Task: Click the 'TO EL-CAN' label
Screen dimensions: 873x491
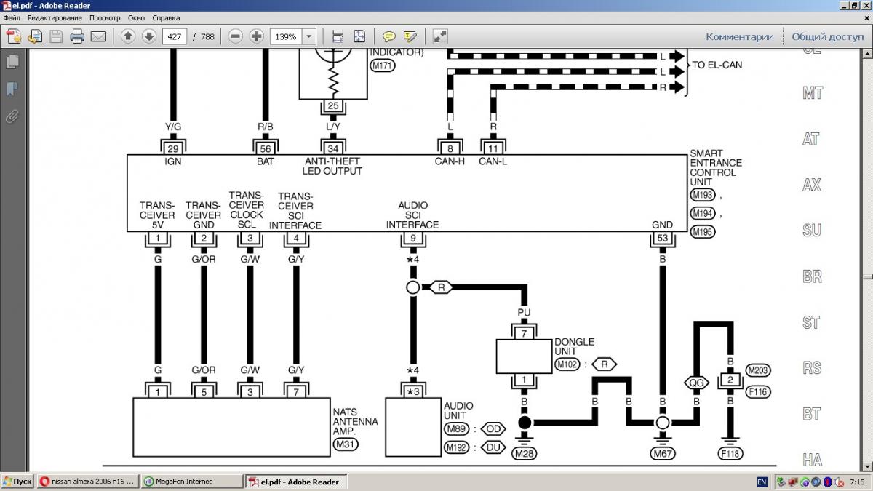Action: [717, 65]
